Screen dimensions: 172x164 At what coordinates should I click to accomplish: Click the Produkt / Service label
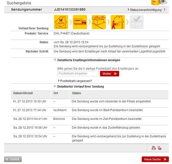tap(37, 33)
